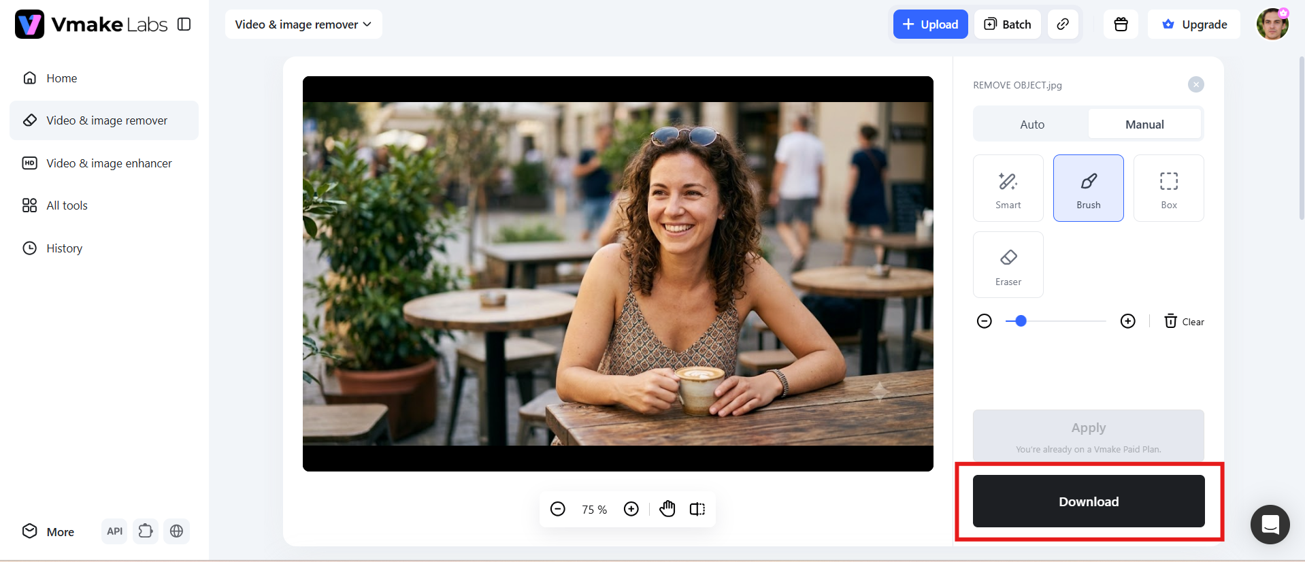Switch to the Auto tab
Viewport: 1305px width, 562px height.
(1031, 125)
